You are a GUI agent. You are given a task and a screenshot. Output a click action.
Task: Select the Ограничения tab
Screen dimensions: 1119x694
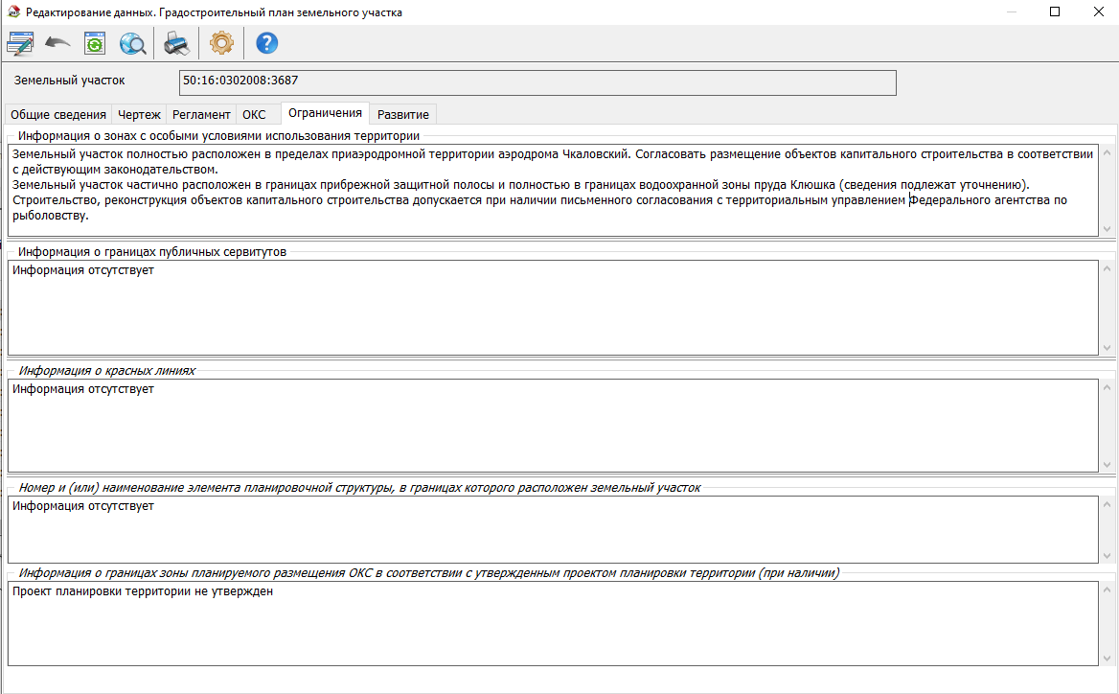coord(326,113)
